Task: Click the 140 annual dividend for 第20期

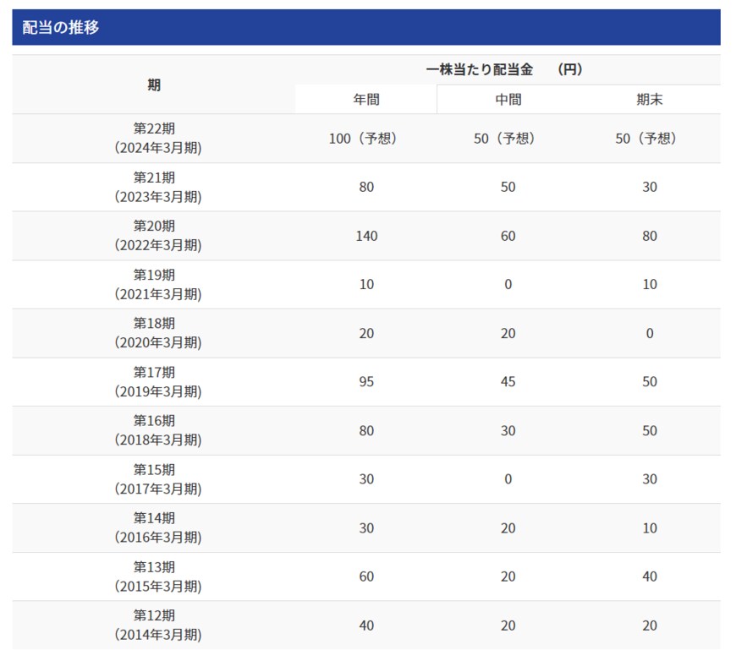Action: point(365,236)
